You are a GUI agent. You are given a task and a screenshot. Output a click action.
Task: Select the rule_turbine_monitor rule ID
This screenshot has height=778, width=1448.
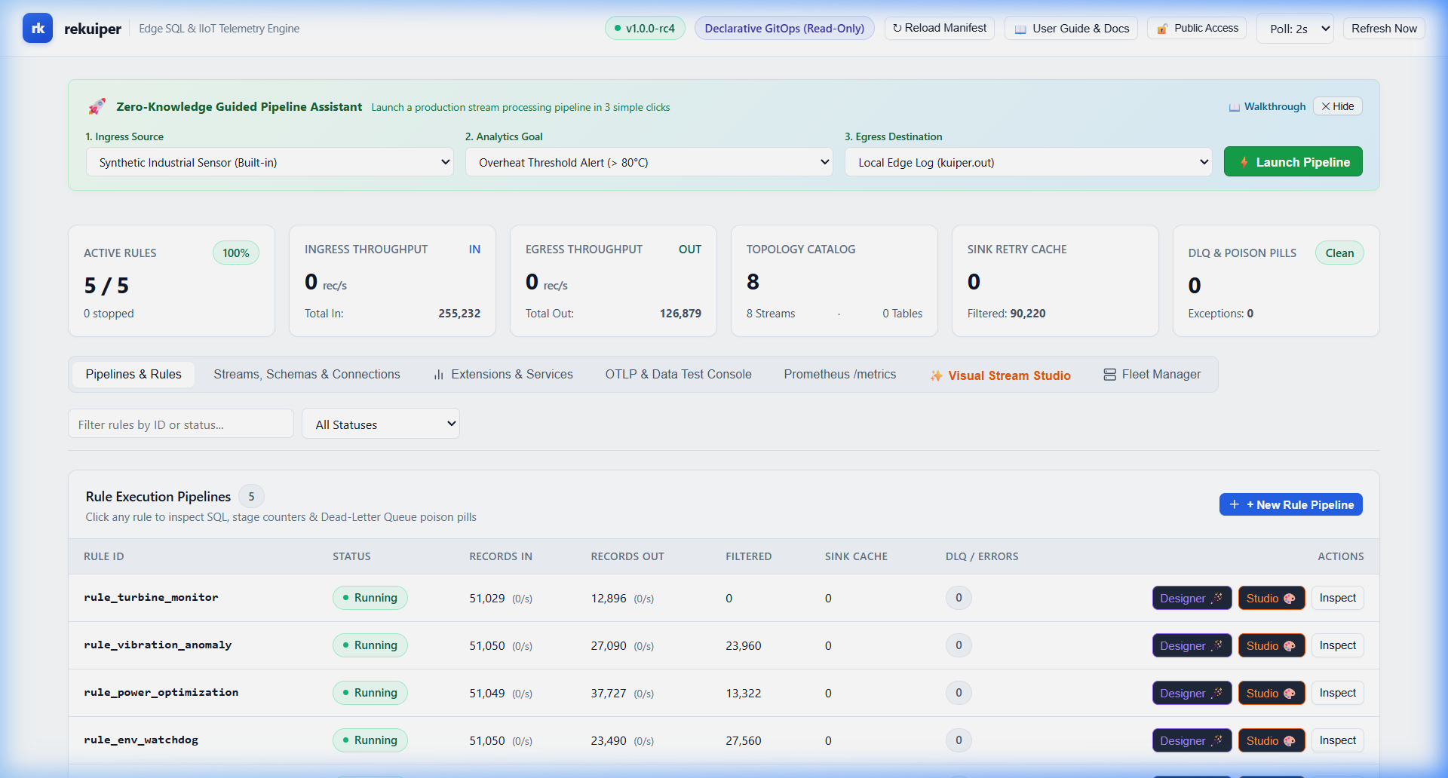pyautogui.click(x=151, y=597)
